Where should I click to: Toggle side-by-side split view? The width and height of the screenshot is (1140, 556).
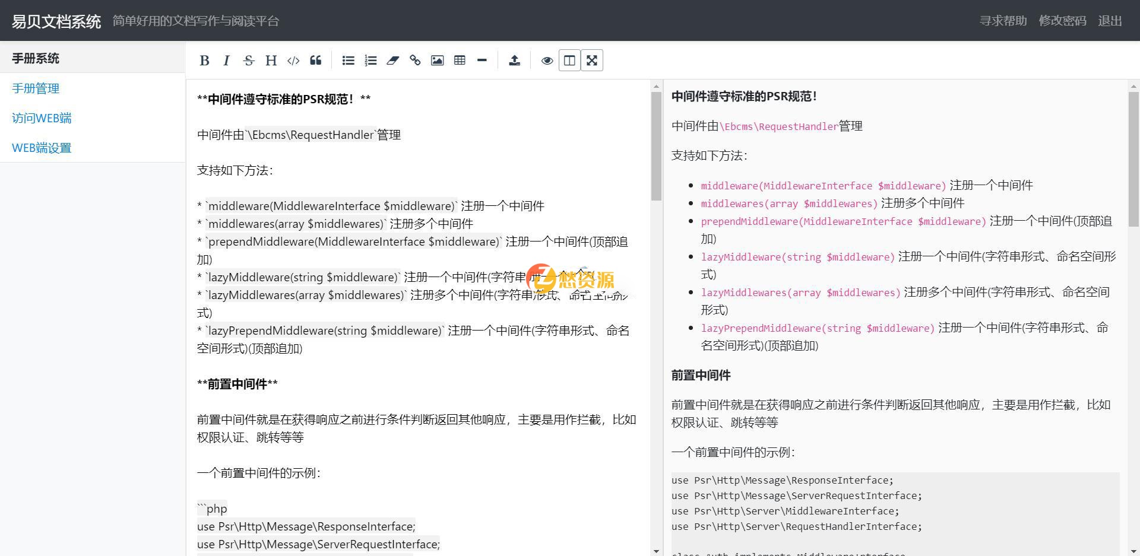(569, 60)
